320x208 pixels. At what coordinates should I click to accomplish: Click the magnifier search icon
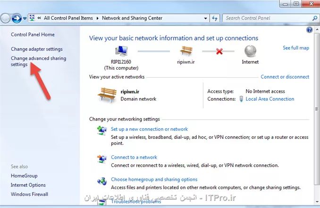(x=315, y=18)
